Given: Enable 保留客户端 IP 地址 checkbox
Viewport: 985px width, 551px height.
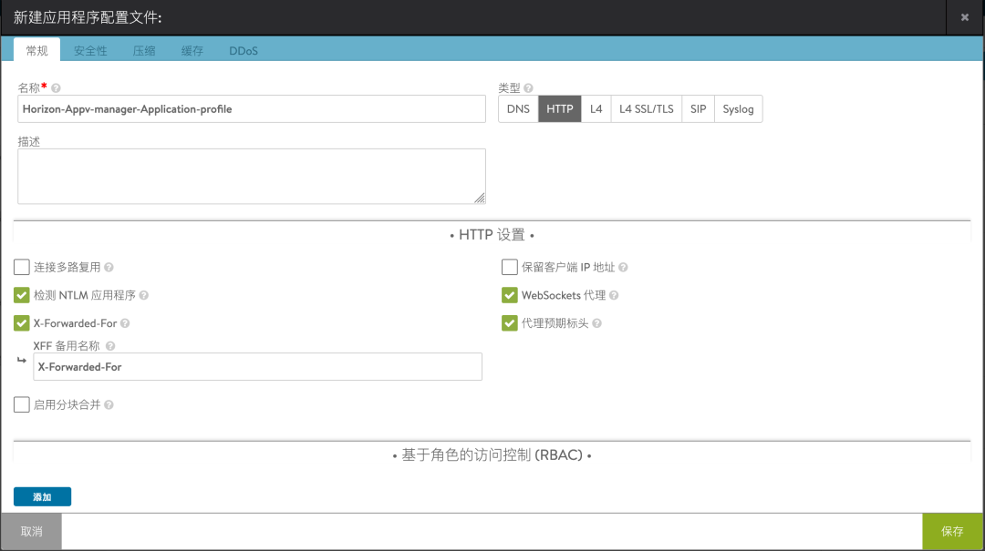Looking at the screenshot, I should tap(510, 268).
